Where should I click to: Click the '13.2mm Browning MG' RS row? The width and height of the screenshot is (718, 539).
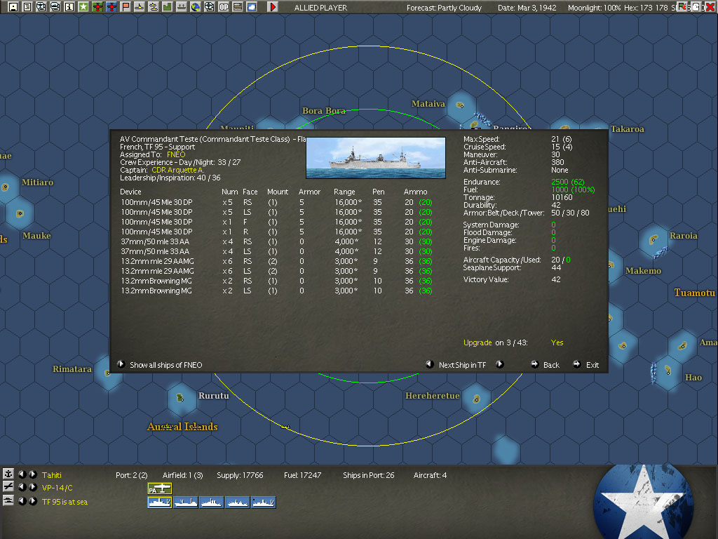click(x=276, y=281)
